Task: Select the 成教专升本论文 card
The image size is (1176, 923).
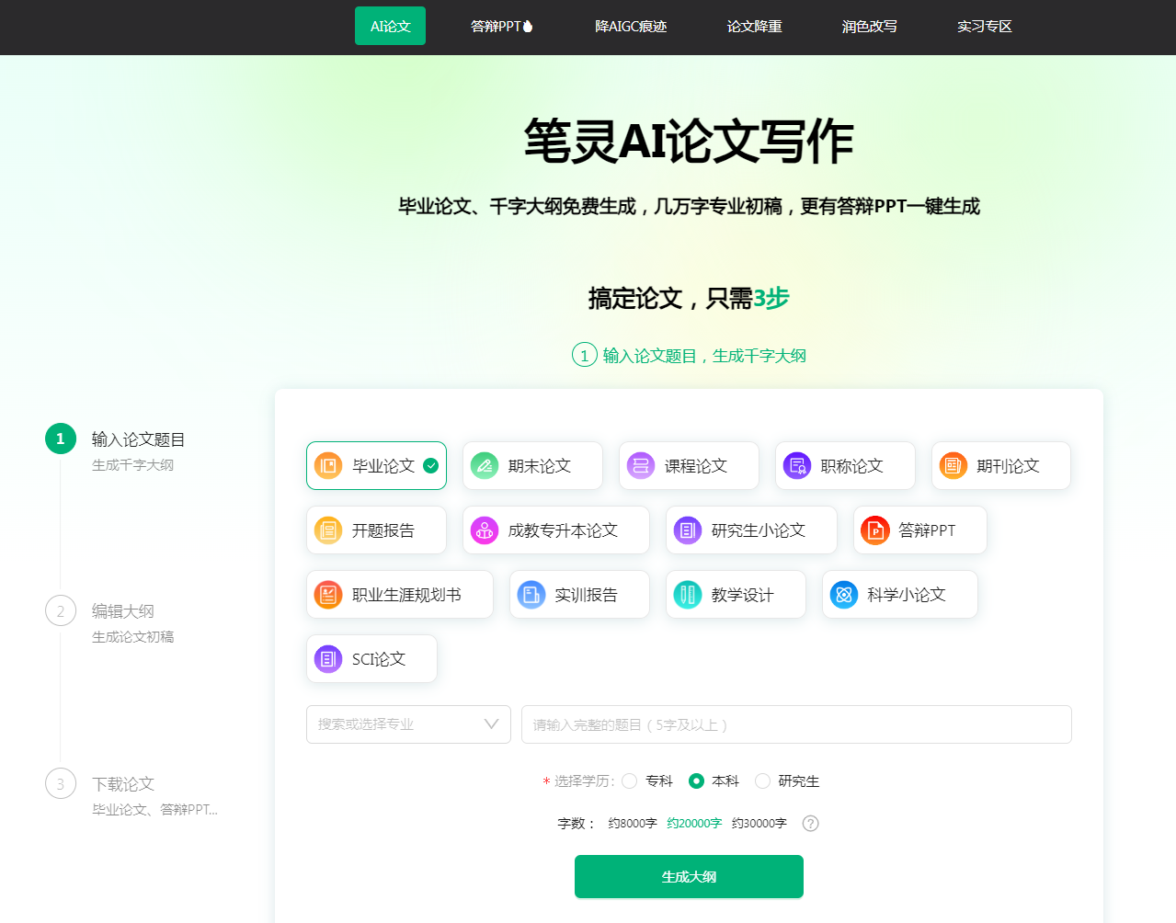Action: (556, 530)
